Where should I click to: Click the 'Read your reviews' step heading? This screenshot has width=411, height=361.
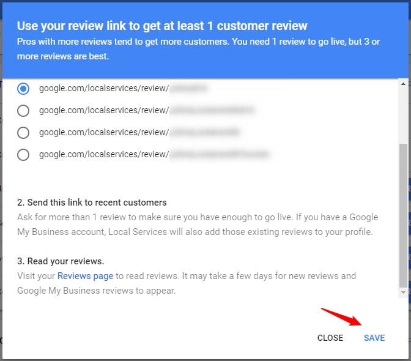click(61, 261)
